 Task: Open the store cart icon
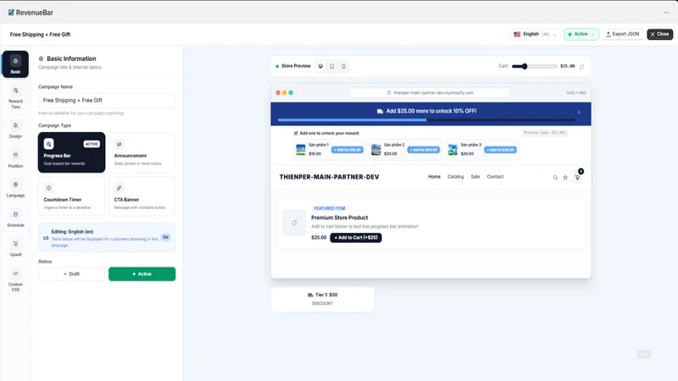577,177
